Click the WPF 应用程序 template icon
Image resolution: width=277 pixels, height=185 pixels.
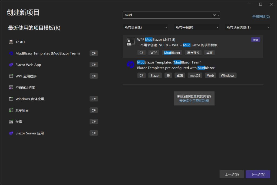tap(11, 76)
